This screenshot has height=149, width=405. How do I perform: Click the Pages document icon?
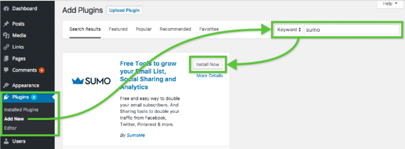(6, 59)
